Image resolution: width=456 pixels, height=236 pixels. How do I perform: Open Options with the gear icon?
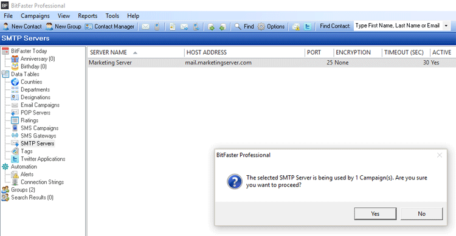[x=271, y=27]
